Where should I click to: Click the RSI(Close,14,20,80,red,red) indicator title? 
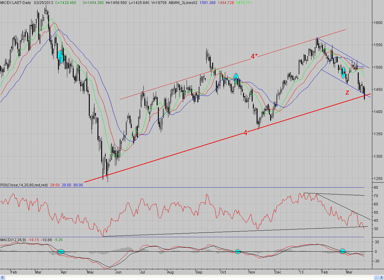(24, 185)
